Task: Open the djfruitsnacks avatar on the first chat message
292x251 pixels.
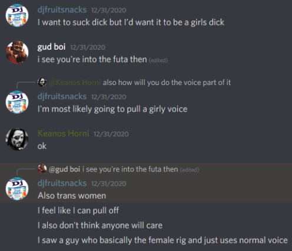Action: coord(17,15)
